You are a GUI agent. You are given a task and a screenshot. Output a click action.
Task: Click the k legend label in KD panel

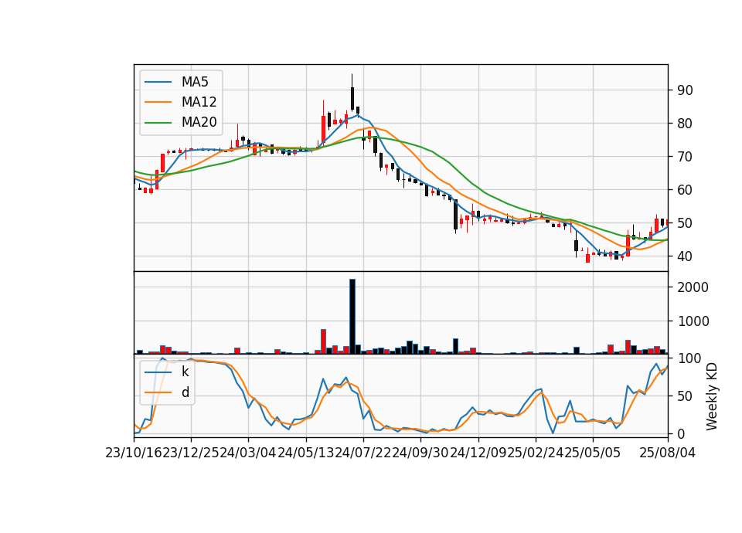click(185, 372)
